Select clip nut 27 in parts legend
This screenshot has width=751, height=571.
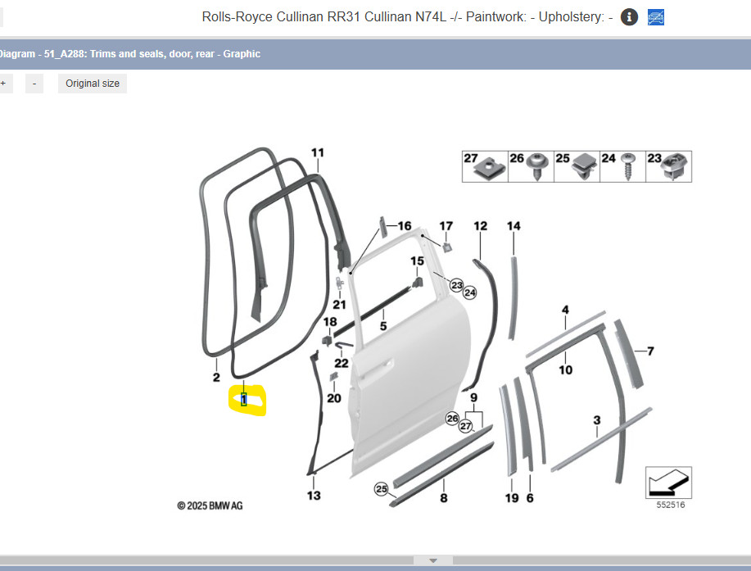point(485,166)
